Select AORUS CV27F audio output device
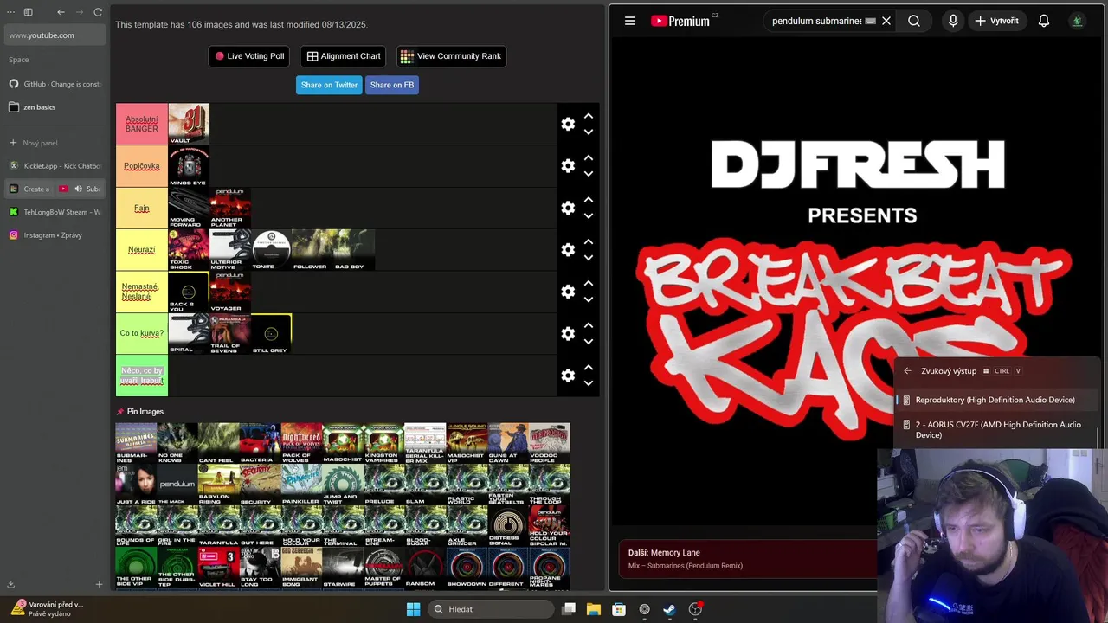 tap(995, 430)
